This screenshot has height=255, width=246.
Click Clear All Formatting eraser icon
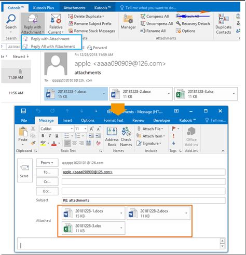point(99,143)
